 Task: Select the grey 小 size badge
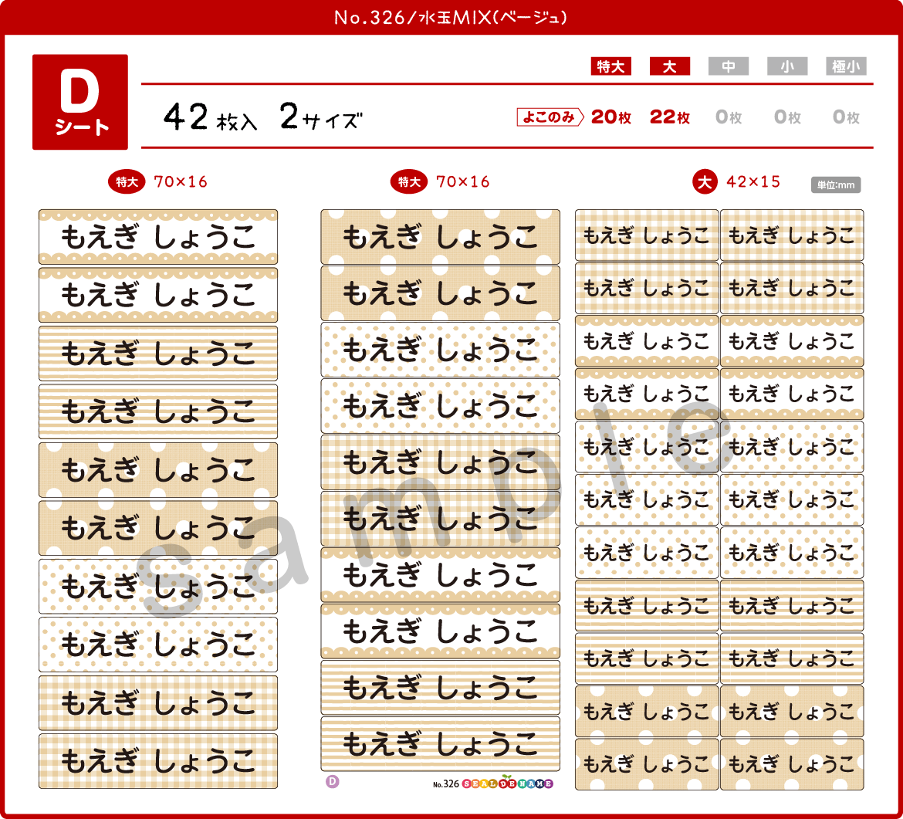coord(787,66)
